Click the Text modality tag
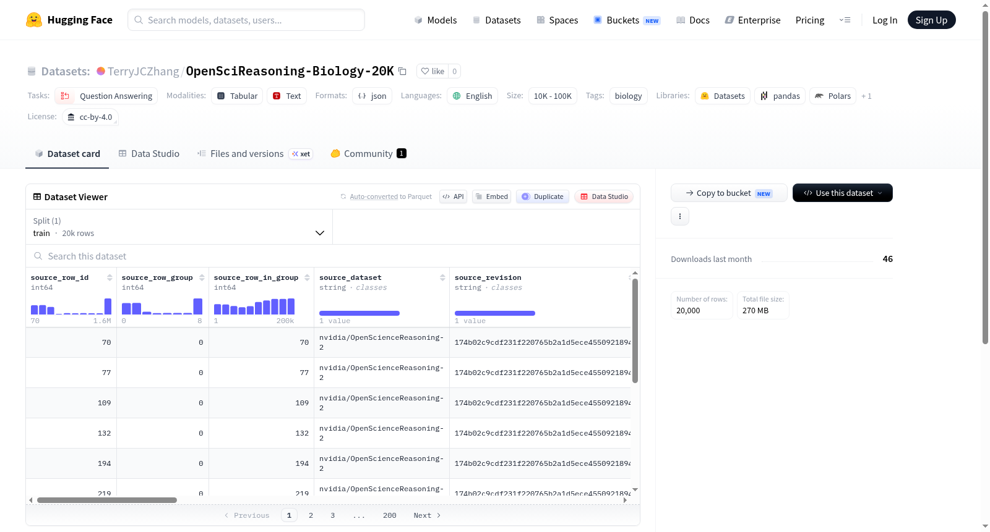 (287, 96)
